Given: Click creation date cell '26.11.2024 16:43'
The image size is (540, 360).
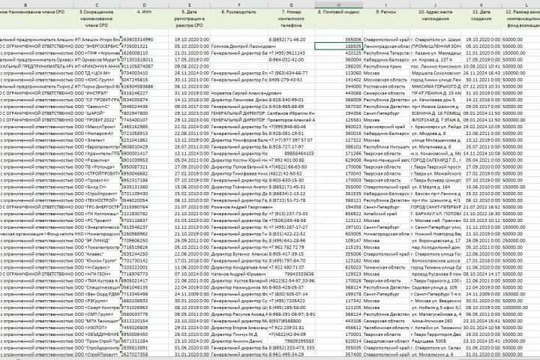Looking at the screenshot, I should pos(481,73).
